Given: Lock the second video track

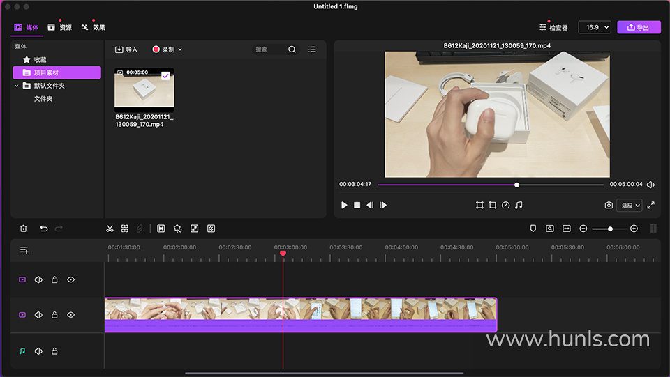Looking at the screenshot, I should [x=54, y=315].
